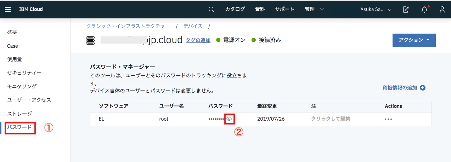Open the user profile icon
This screenshot has width=451, height=162.
click(x=442, y=10)
